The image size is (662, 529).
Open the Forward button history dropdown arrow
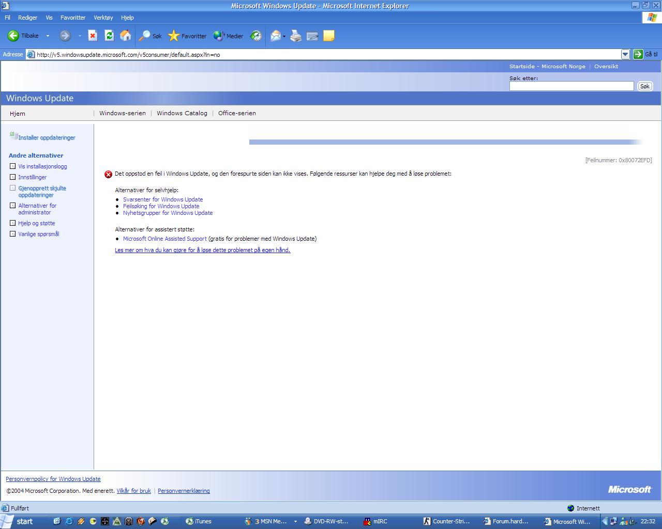[x=80, y=36]
